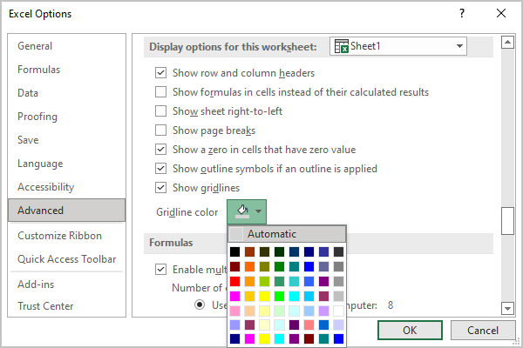
Task: Choose Automatic gridline color
Action: tap(287, 234)
